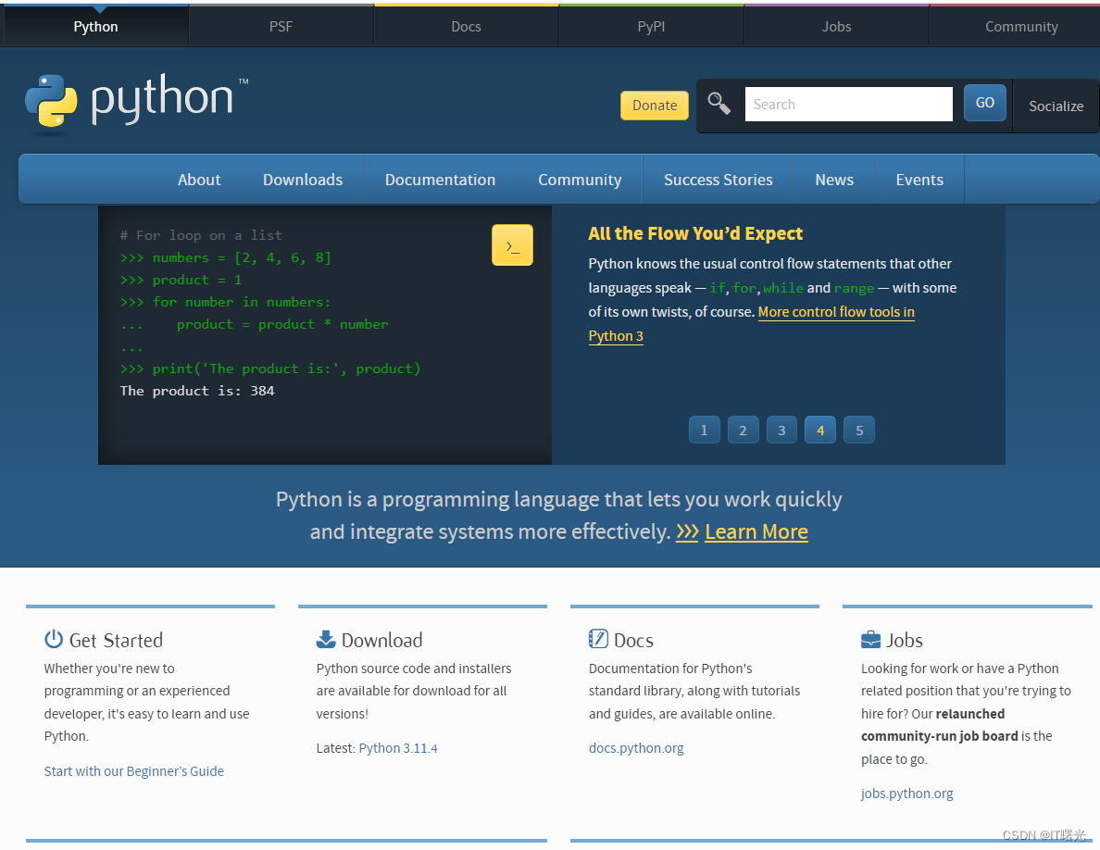Open the Downloads menu
This screenshot has height=850, width=1100.
click(x=303, y=180)
